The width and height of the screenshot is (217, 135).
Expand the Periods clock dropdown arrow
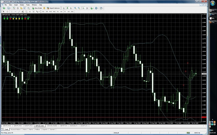coord(98,8)
